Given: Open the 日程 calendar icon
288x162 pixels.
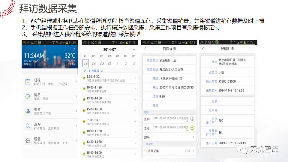Looking at the screenshot, I should (28, 82).
